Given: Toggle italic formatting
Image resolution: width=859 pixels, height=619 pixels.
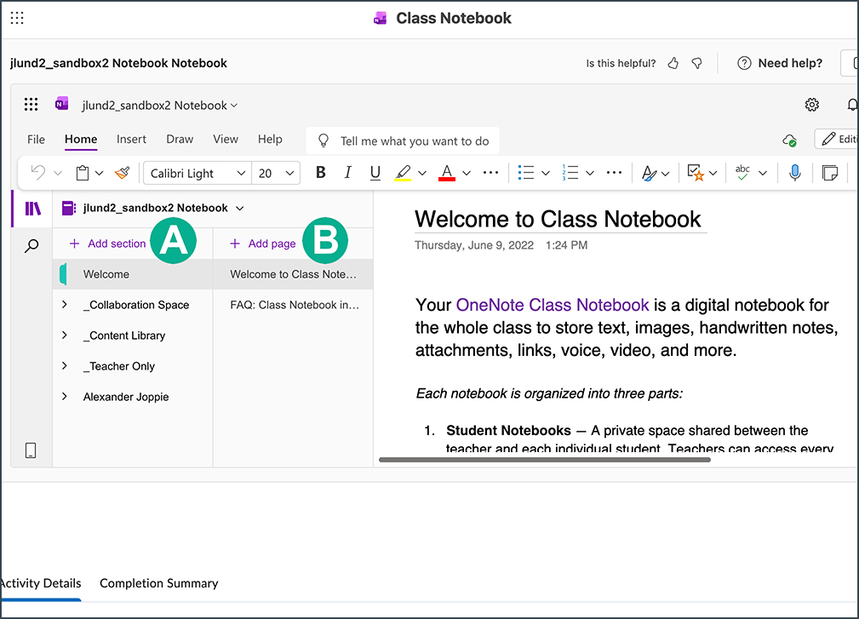Looking at the screenshot, I should tap(347, 173).
